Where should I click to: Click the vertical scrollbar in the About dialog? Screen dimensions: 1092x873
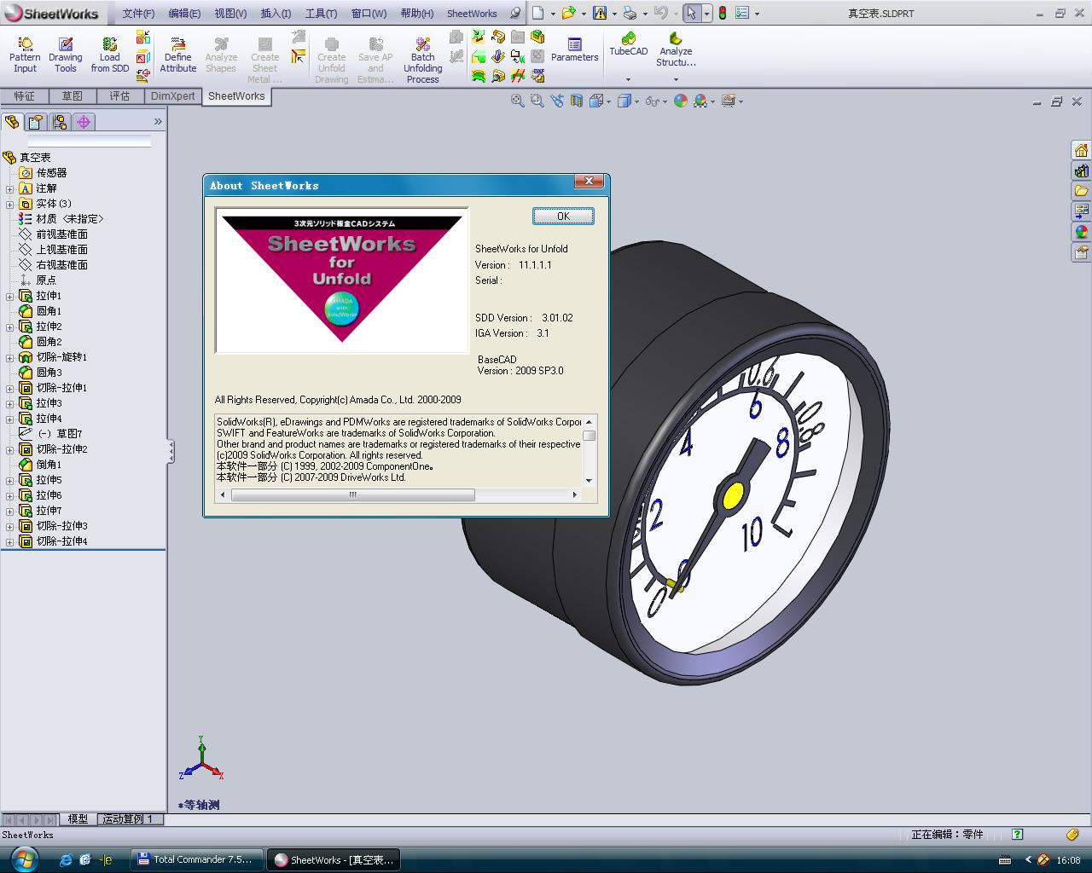589,452
